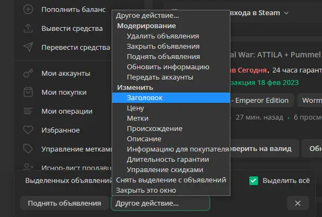This screenshot has width=322, height=217.
Task: Click the Emperor Edition game tag
Action: pos(262,101)
